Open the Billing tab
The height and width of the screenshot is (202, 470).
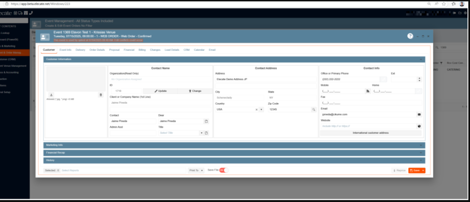point(142,50)
